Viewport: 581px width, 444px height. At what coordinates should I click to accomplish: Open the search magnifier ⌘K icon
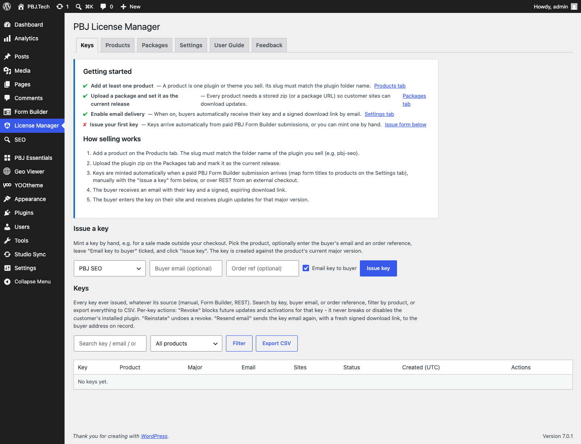[x=79, y=6]
